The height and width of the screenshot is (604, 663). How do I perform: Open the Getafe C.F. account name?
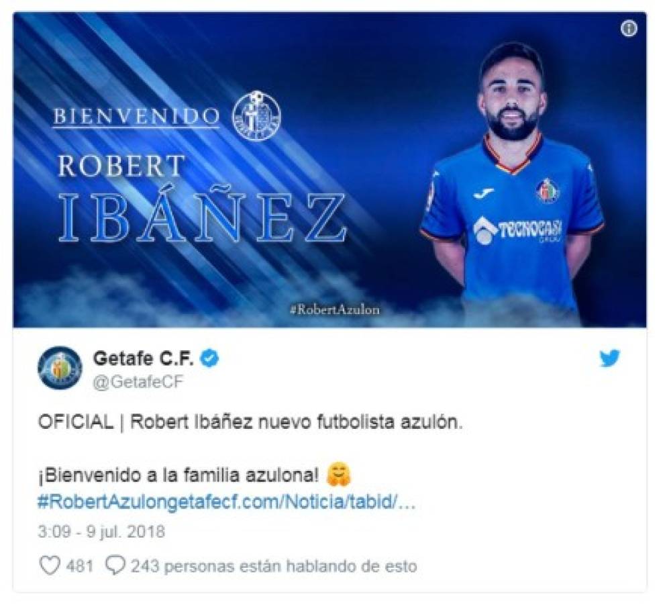pyautogui.click(x=143, y=358)
